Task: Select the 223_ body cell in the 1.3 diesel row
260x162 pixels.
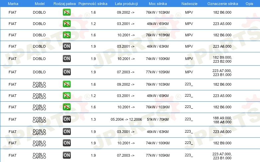Action: pyautogui.click(x=189, y=119)
